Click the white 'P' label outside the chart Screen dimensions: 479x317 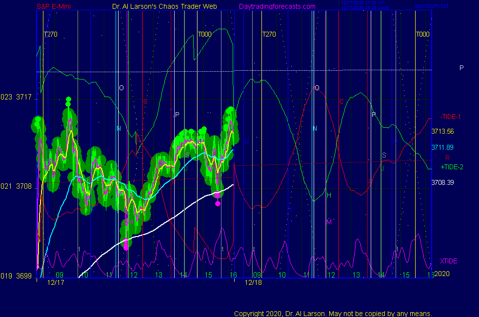(x=461, y=68)
